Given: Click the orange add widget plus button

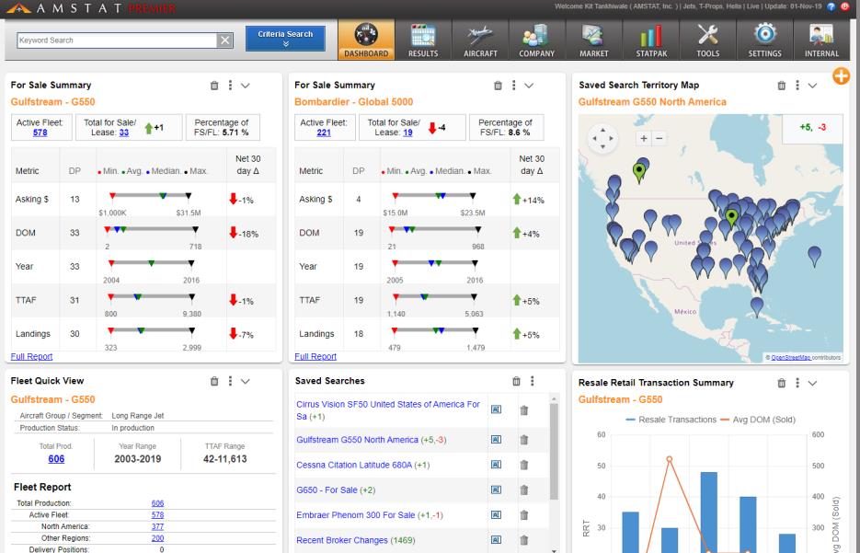Looking at the screenshot, I should (841, 75).
